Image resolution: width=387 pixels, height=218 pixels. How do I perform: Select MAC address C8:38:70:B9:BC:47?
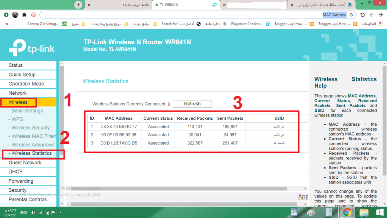click(x=119, y=126)
